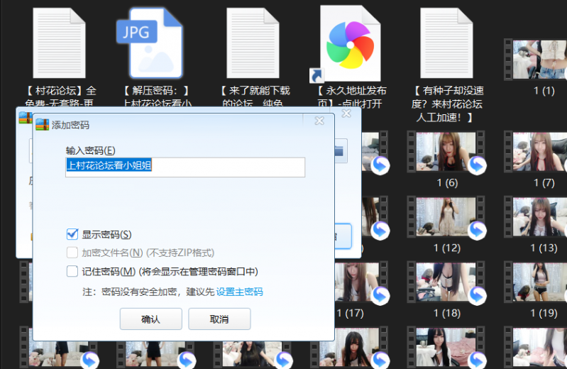Viewport: 567px width, 369px height.
Task: Select the video thumbnail named 1 (7)
Action: pos(543,152)
